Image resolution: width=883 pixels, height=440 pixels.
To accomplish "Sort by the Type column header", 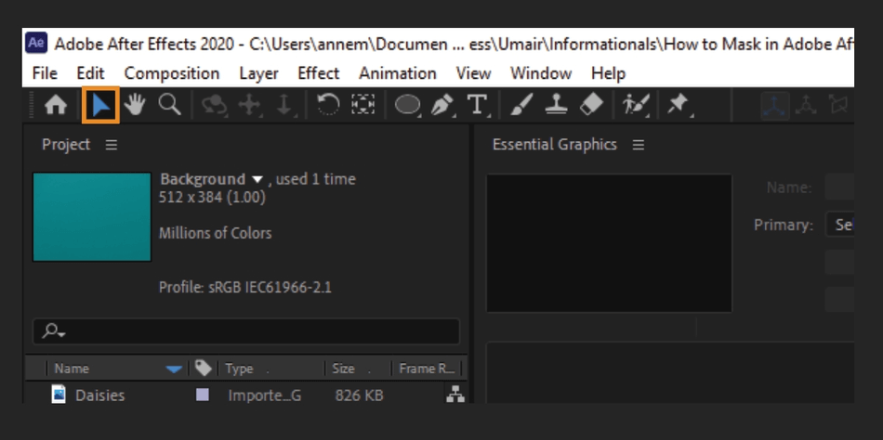I will pyautogui.click(x=239, y=369).
